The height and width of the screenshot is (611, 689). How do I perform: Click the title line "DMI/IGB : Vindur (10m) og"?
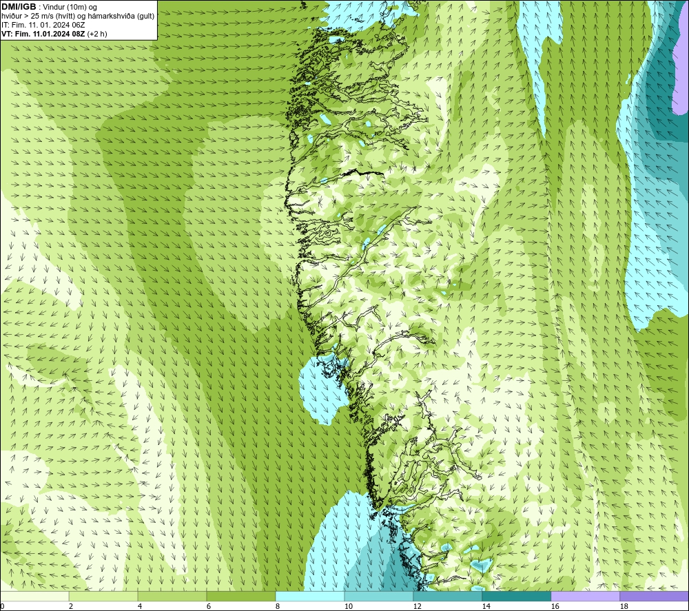(49, 7)
